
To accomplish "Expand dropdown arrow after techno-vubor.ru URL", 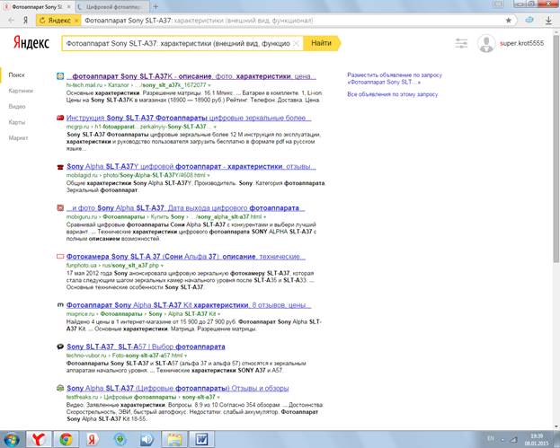I will point(186,356).
